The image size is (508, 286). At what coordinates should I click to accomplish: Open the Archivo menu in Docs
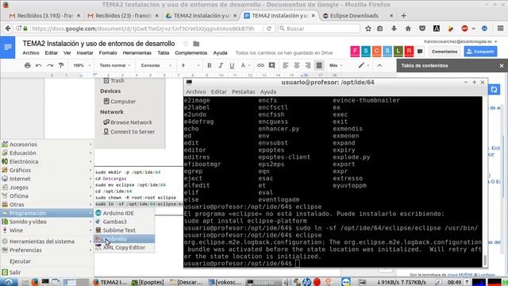pyautogui.click(x=31, y=53)
